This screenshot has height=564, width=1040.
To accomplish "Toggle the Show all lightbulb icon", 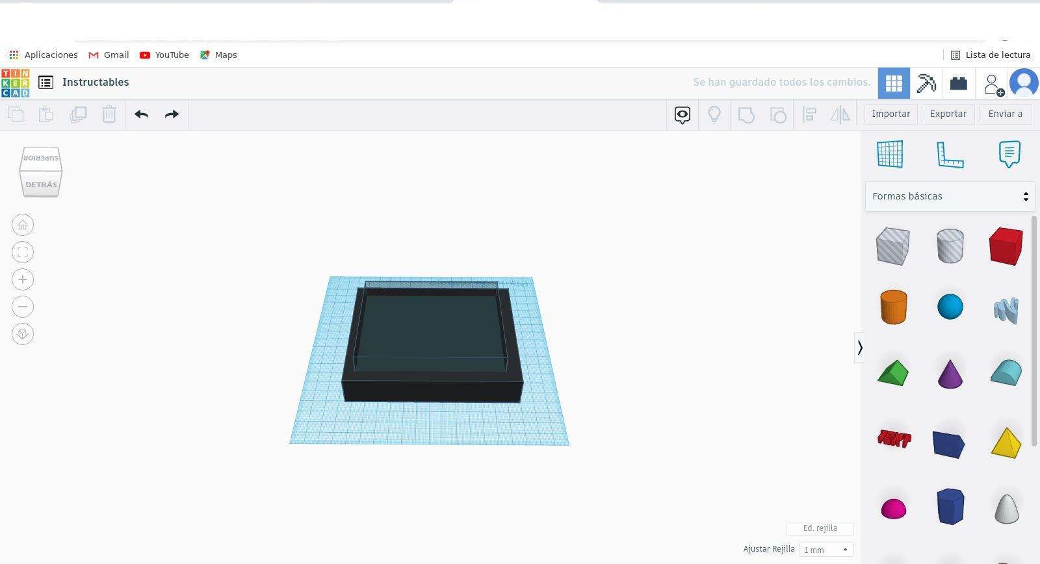I will click(714, 115).
